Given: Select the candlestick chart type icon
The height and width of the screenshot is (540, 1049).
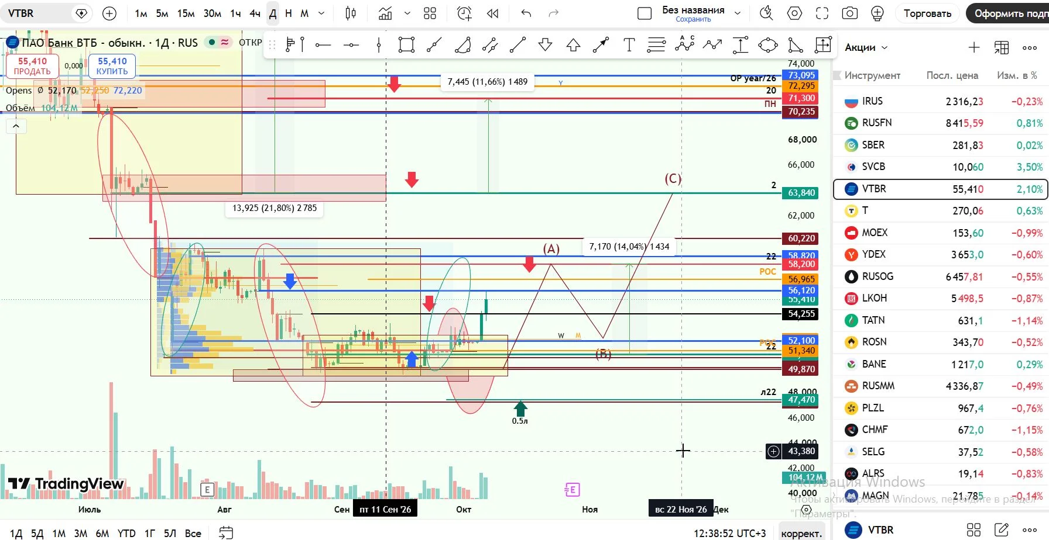Looking at the screenshot, I should [351, 13].
